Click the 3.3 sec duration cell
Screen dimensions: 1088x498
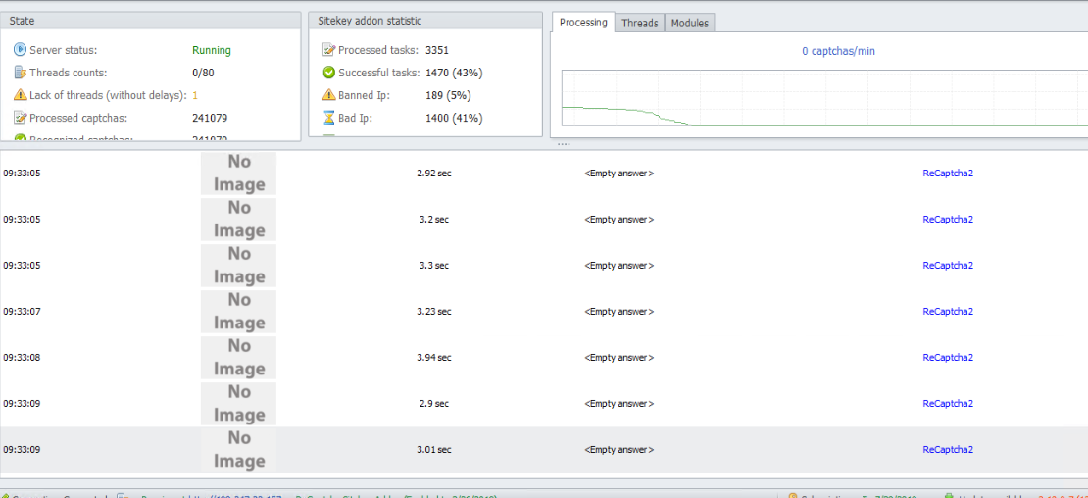tap(433, 265)
